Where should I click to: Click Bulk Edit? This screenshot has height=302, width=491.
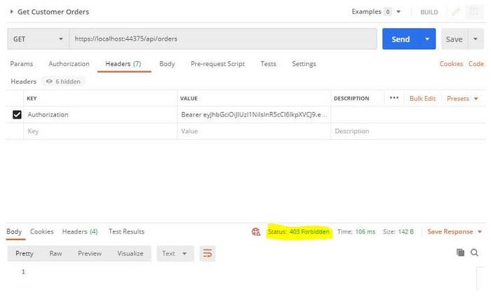point(422,99)
